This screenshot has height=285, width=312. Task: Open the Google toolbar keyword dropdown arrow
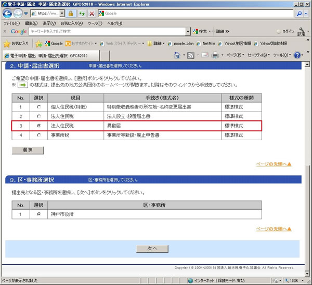coord(188,31)
